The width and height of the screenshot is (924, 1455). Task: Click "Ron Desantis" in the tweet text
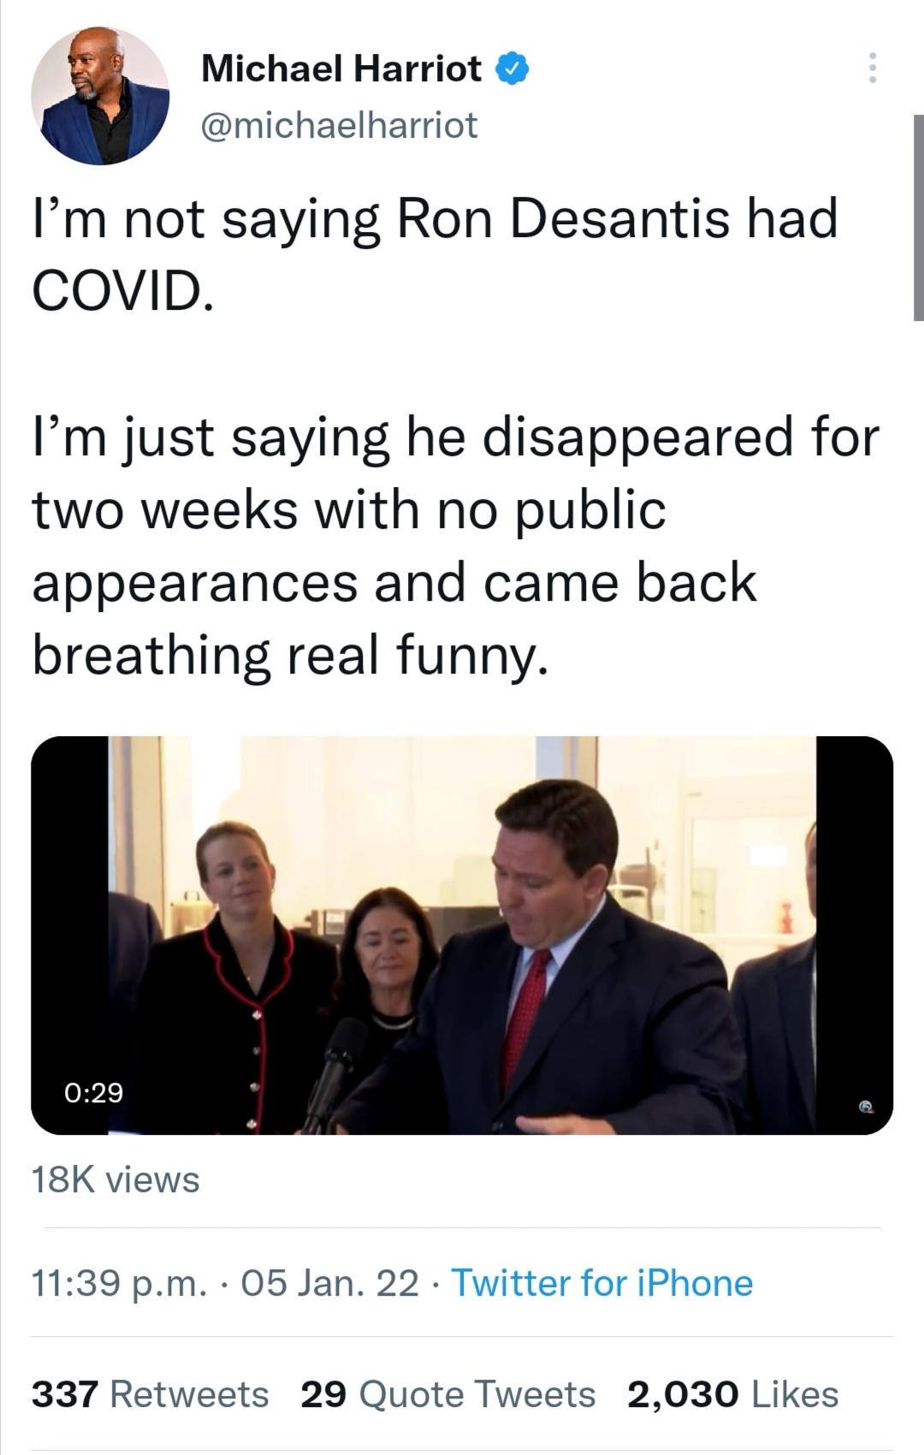(x=564, y=218)
